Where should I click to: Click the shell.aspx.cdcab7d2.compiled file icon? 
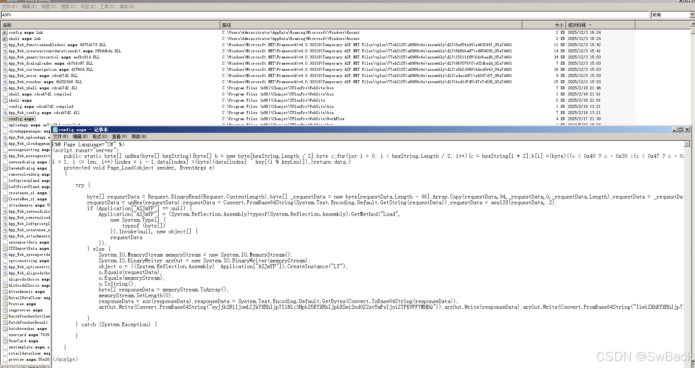pyautogui.click(x=5, y=94)
